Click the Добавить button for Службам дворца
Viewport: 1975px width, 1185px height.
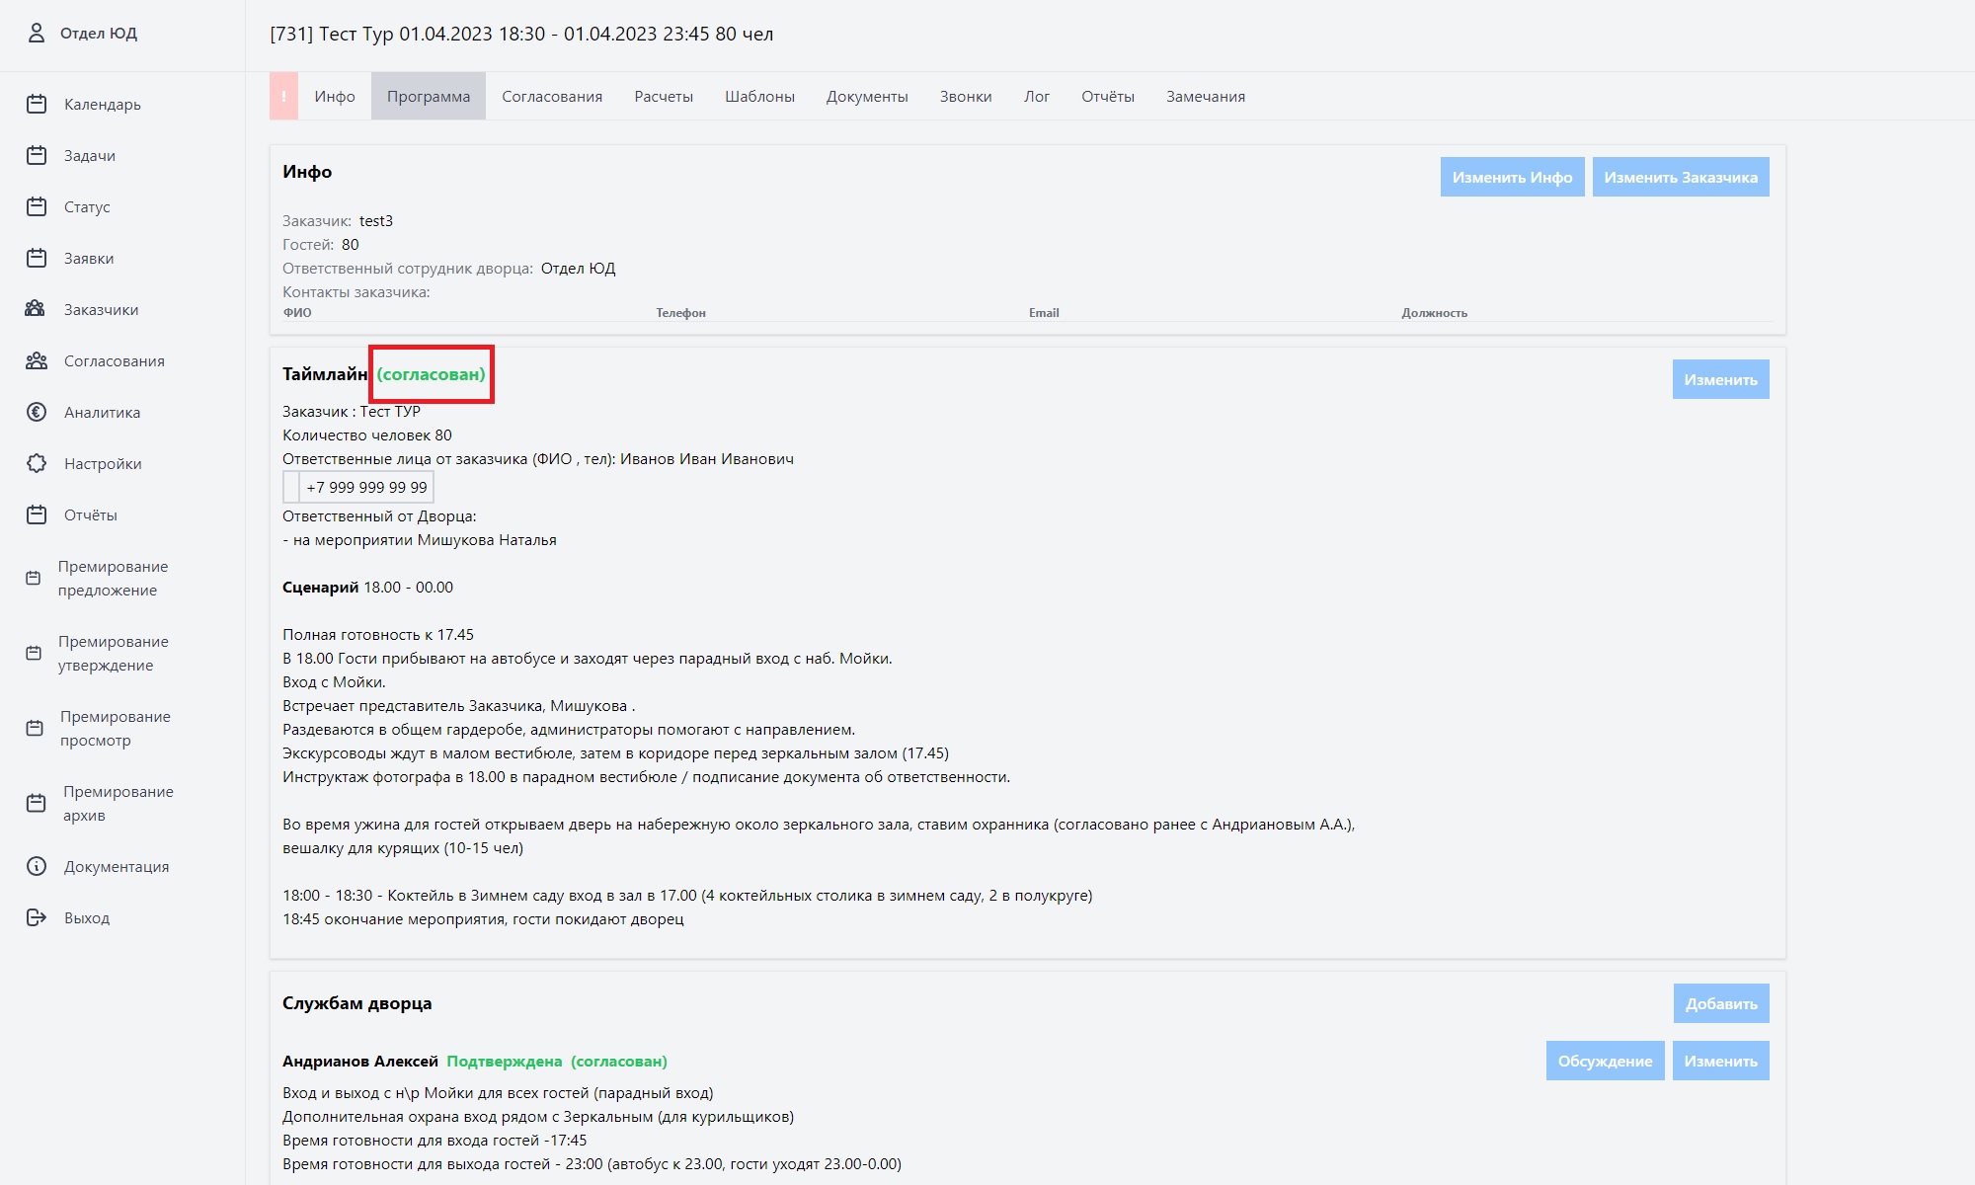(x=1721, y=1003)
